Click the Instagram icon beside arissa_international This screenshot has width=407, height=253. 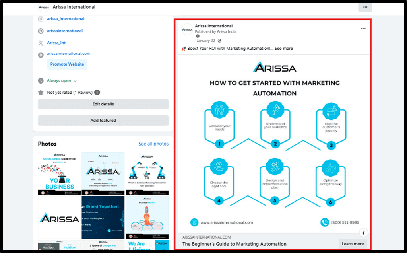pyautogui.click(x=41, y=19)
